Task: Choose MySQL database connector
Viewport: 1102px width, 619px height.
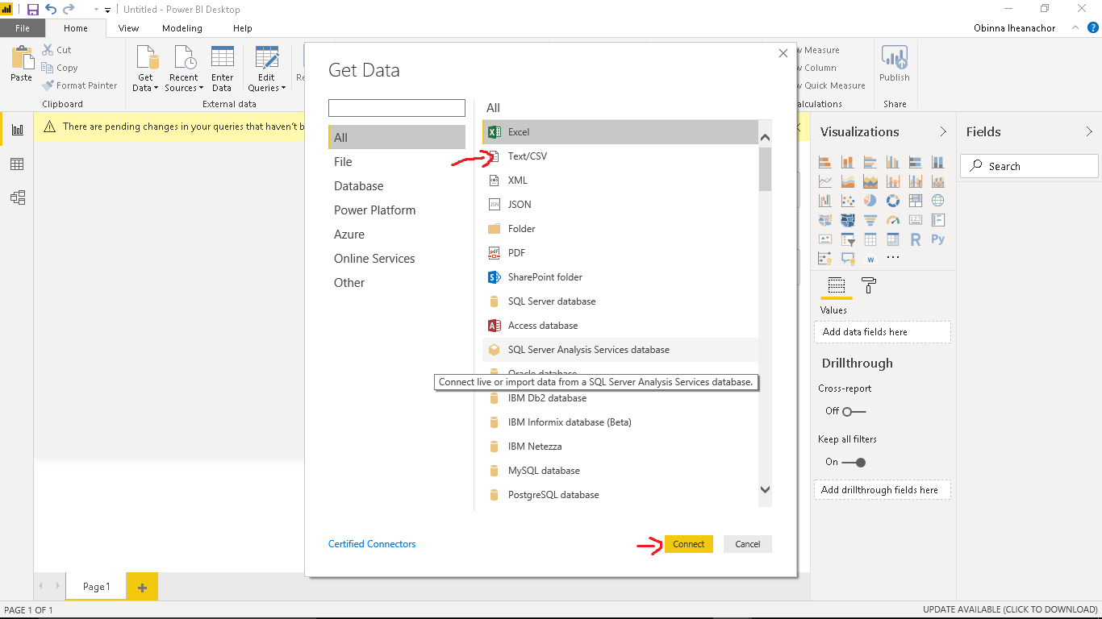Action: (620, 470)
